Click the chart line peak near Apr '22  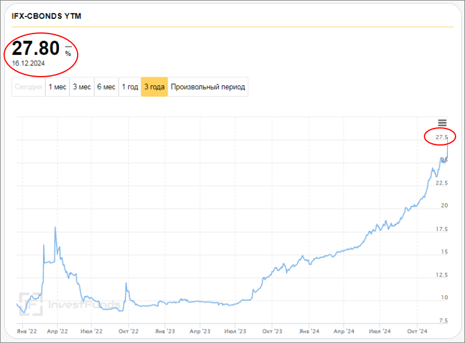pos(55,227)
